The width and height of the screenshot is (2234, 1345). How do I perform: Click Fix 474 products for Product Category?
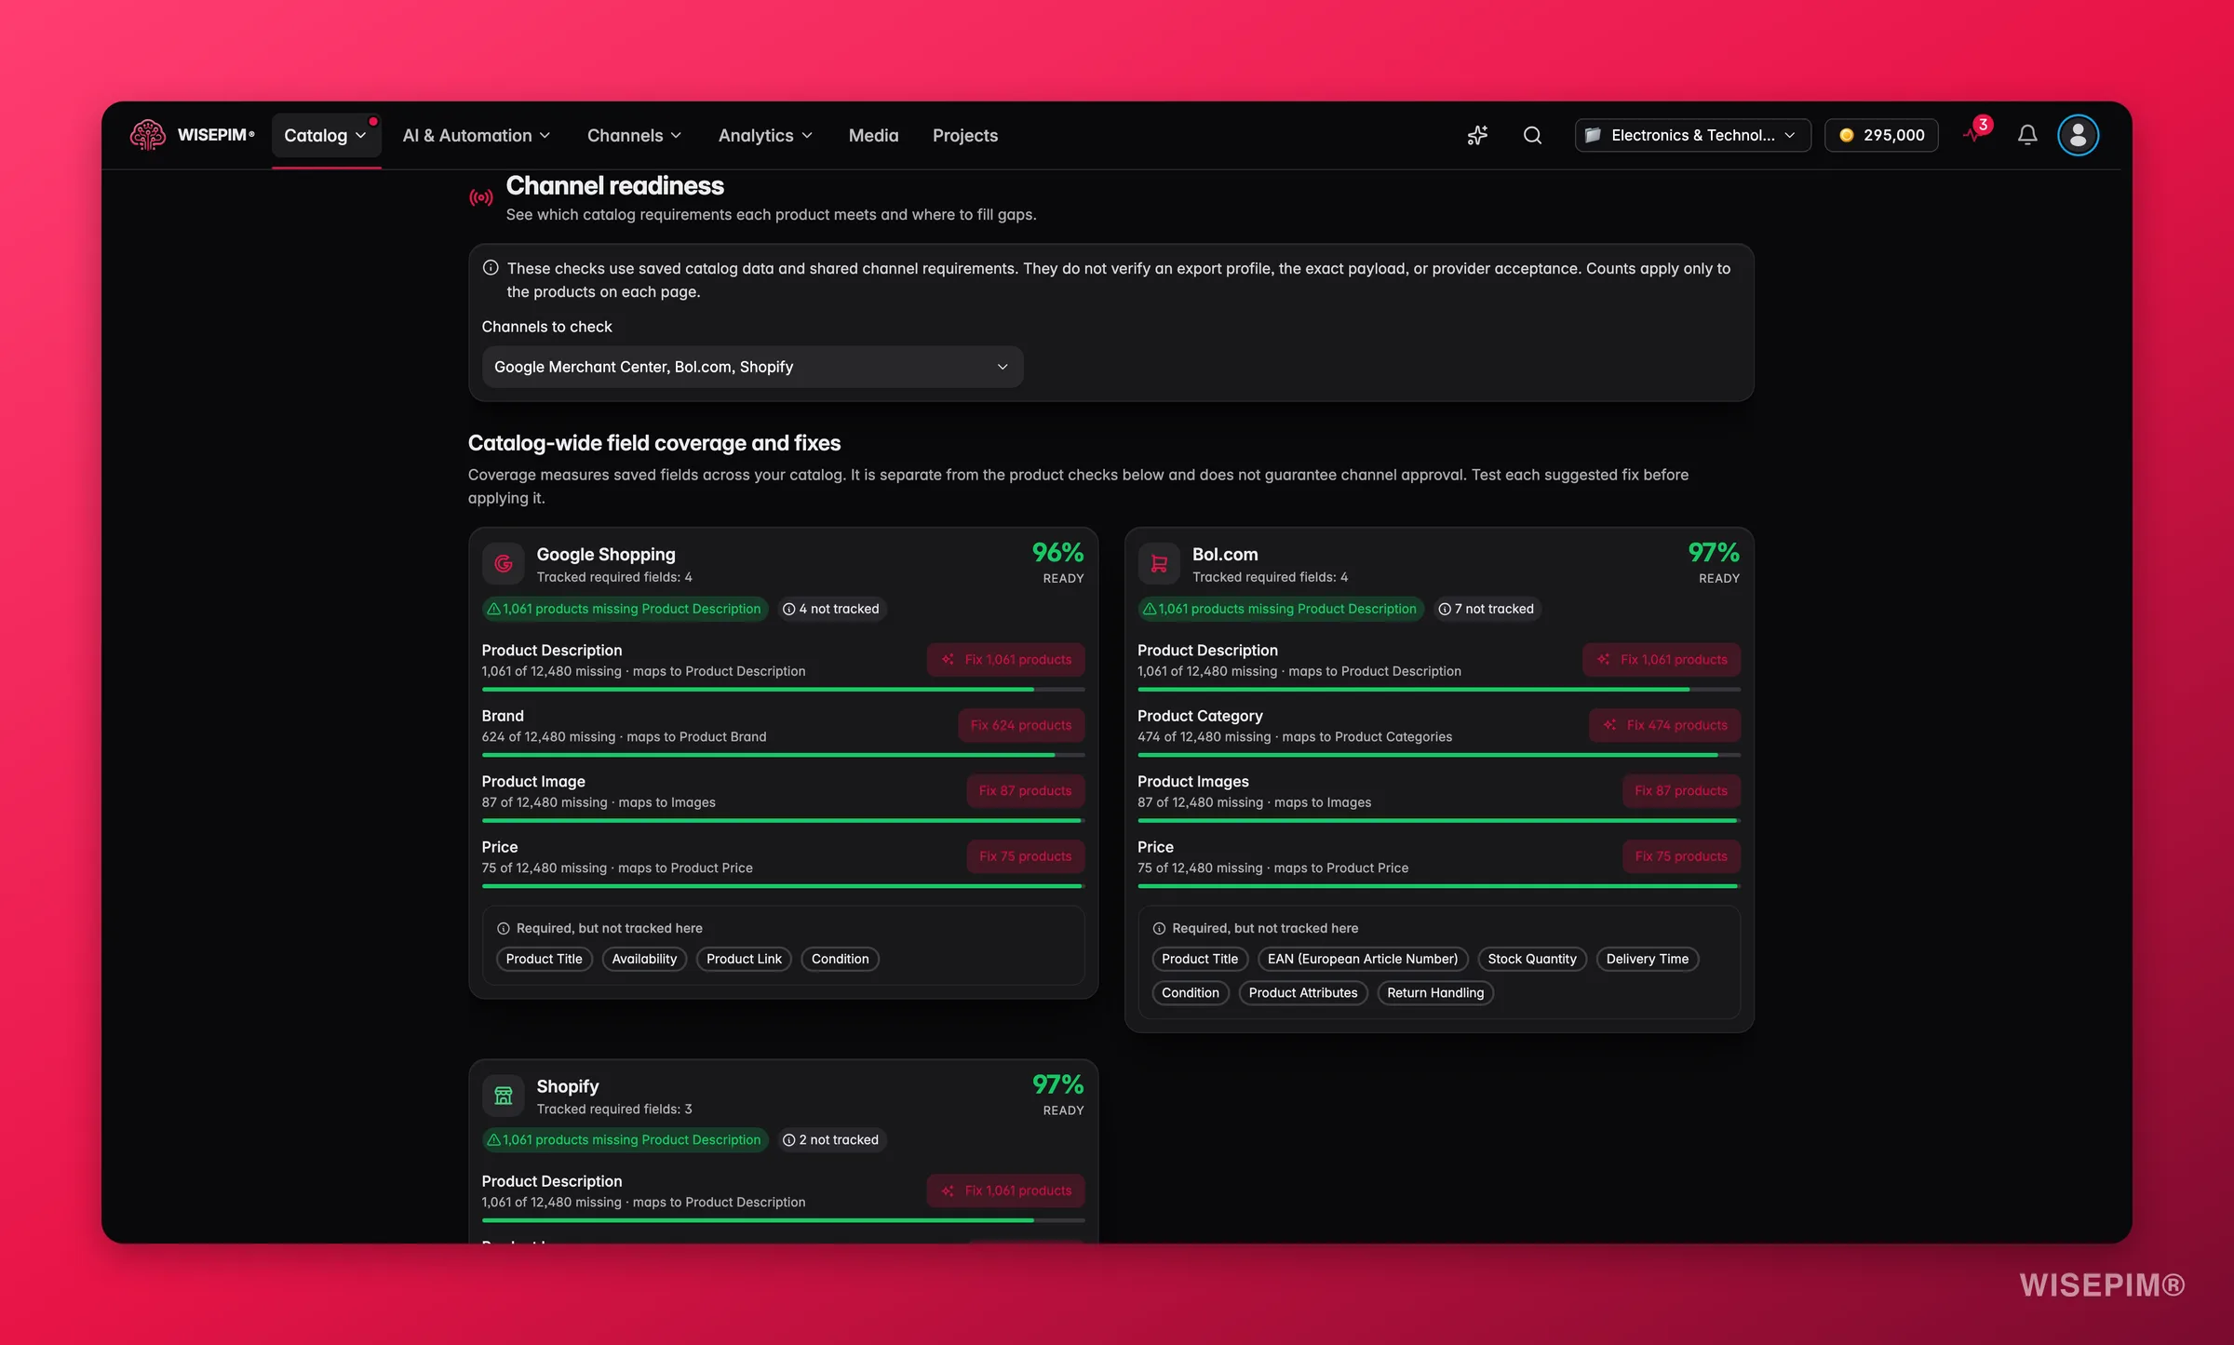coord(1664,725)
